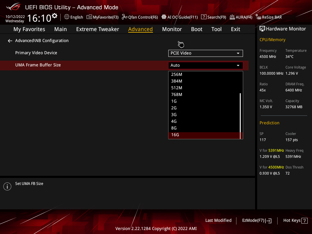Click the 1.296 V core voltage value

pos(292,73)
